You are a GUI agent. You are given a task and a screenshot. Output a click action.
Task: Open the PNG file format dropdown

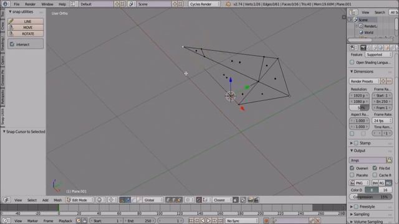pyautogui.click(x=359, y=183)
